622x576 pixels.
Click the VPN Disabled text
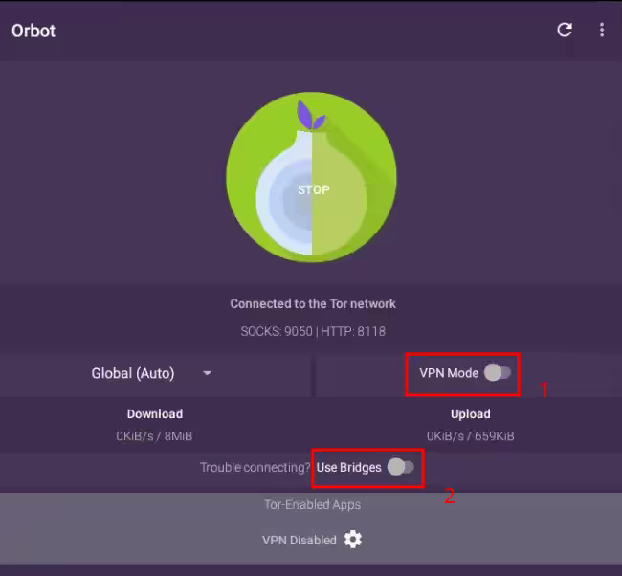point(300,540)
